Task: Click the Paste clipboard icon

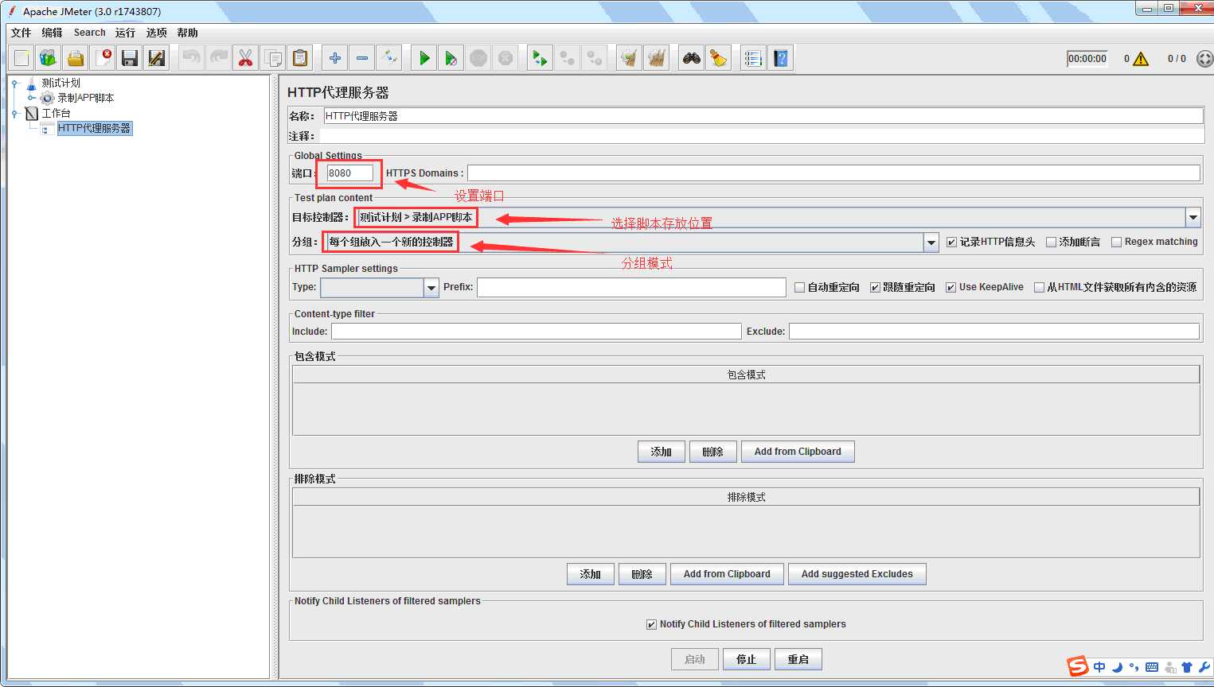Action: [x=300, y=58]
